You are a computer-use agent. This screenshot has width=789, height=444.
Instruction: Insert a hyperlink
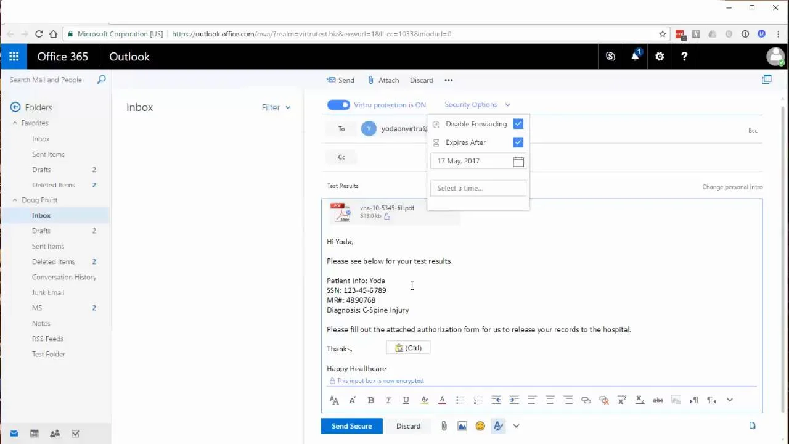point(586,400)
